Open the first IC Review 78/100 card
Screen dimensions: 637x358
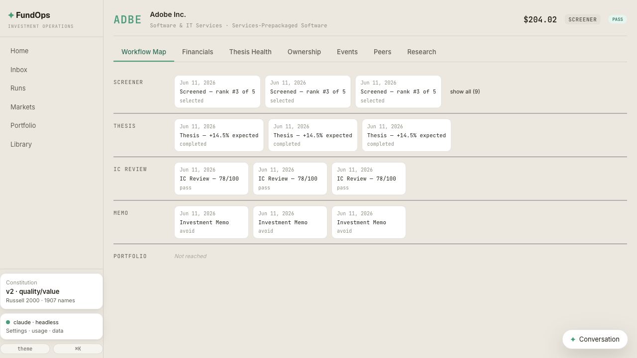click(x=212, y=179)
